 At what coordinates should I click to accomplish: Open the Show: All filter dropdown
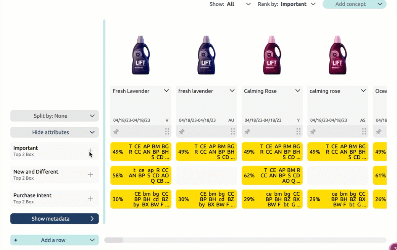click(230, 4)
